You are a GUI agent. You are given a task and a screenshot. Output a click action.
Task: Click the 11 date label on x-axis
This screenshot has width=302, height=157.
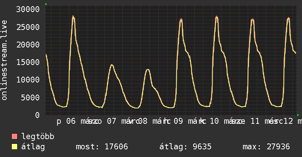[255, 121]
